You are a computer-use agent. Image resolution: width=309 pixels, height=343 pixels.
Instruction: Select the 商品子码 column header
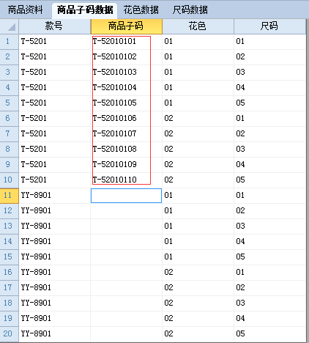tap(126, 26)
